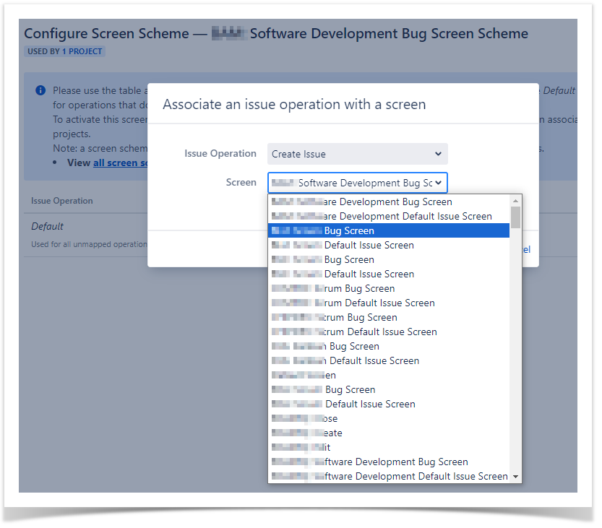Click the Screen dropdown field chevron
The image size is (602, 528).
438,183
